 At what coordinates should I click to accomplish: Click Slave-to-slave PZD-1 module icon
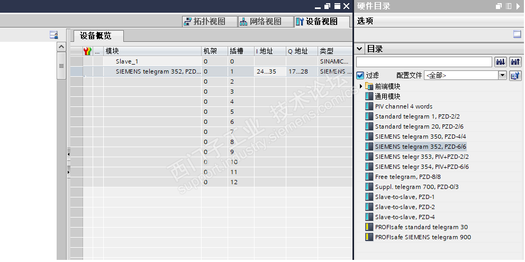point(369,197)
